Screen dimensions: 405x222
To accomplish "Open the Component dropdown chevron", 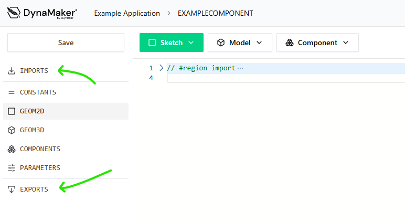I will click(x=346, y=43).
